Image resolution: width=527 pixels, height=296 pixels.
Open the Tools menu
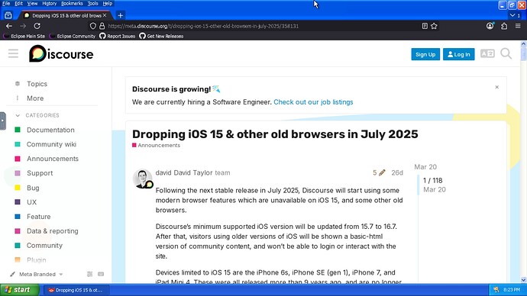click(92, 3)
